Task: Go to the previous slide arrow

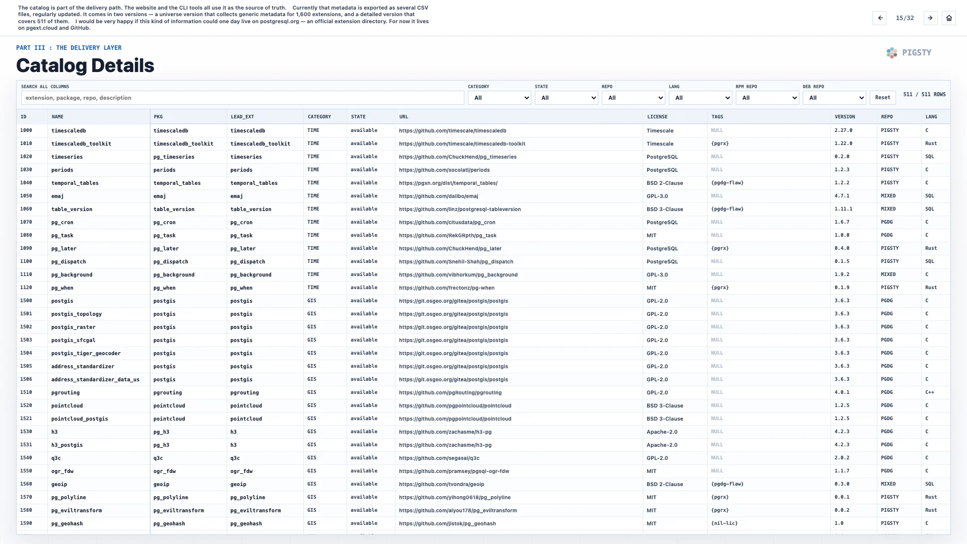Action: (879, 18)
